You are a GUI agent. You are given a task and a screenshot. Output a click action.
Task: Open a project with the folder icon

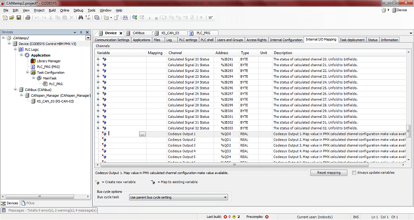(12, 17)
